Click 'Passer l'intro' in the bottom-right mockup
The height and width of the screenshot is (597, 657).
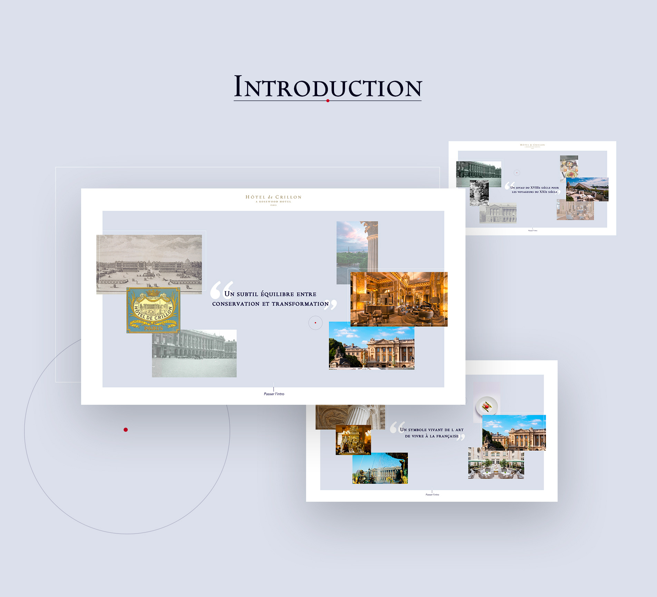pyautogui.click(x=432, y=495)
